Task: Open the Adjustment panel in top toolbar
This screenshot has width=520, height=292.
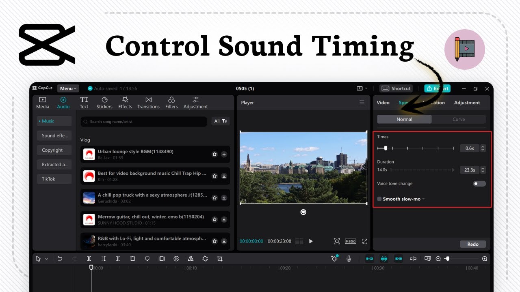Action: (x=195, y=103)
